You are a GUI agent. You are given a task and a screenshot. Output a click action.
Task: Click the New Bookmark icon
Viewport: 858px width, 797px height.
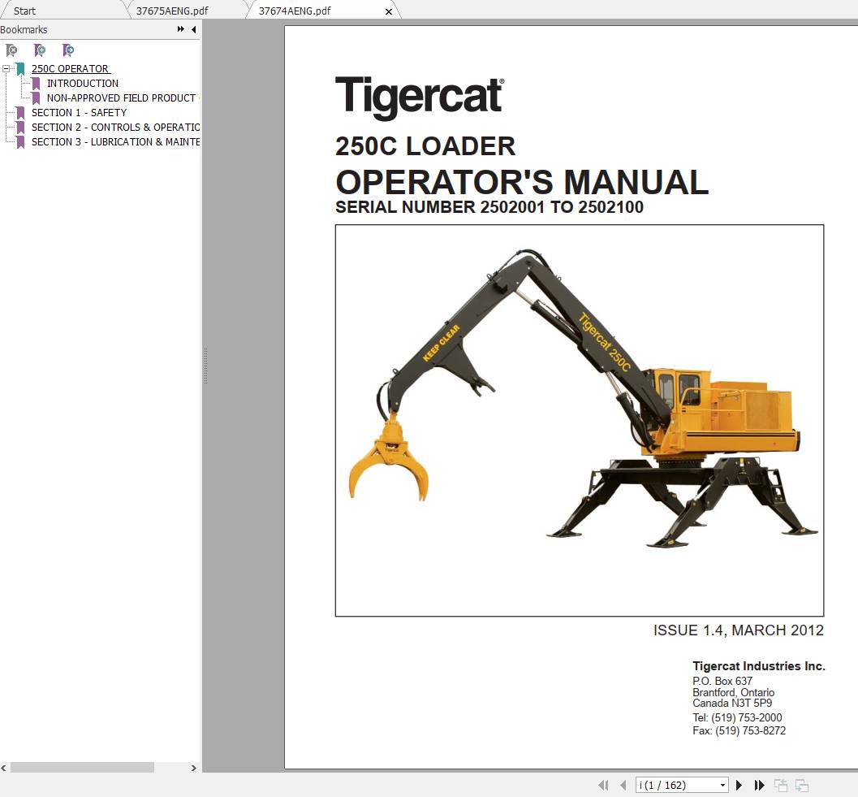[x=40, y=50]
